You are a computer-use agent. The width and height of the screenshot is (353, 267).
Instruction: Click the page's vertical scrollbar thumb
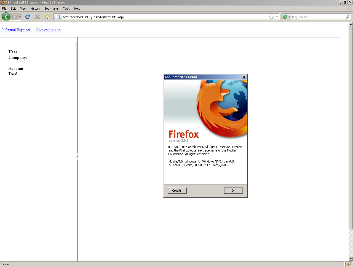tap(351, 128)
